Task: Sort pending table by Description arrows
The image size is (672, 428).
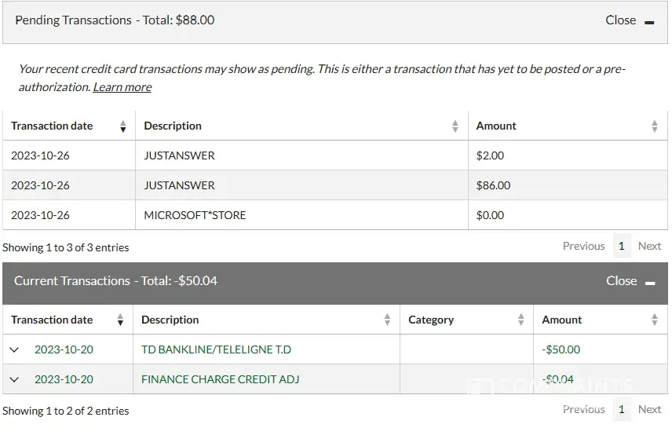Action: point(455,126)
